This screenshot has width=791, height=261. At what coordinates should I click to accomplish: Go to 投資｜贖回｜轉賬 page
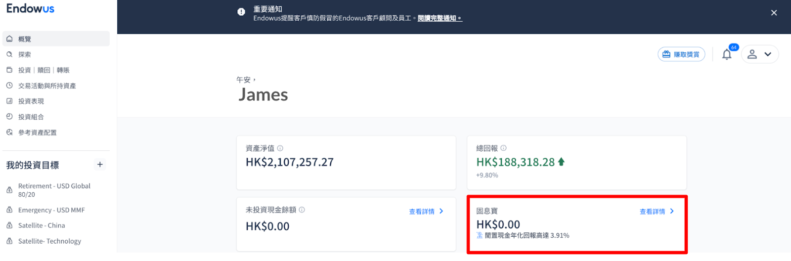44,70
